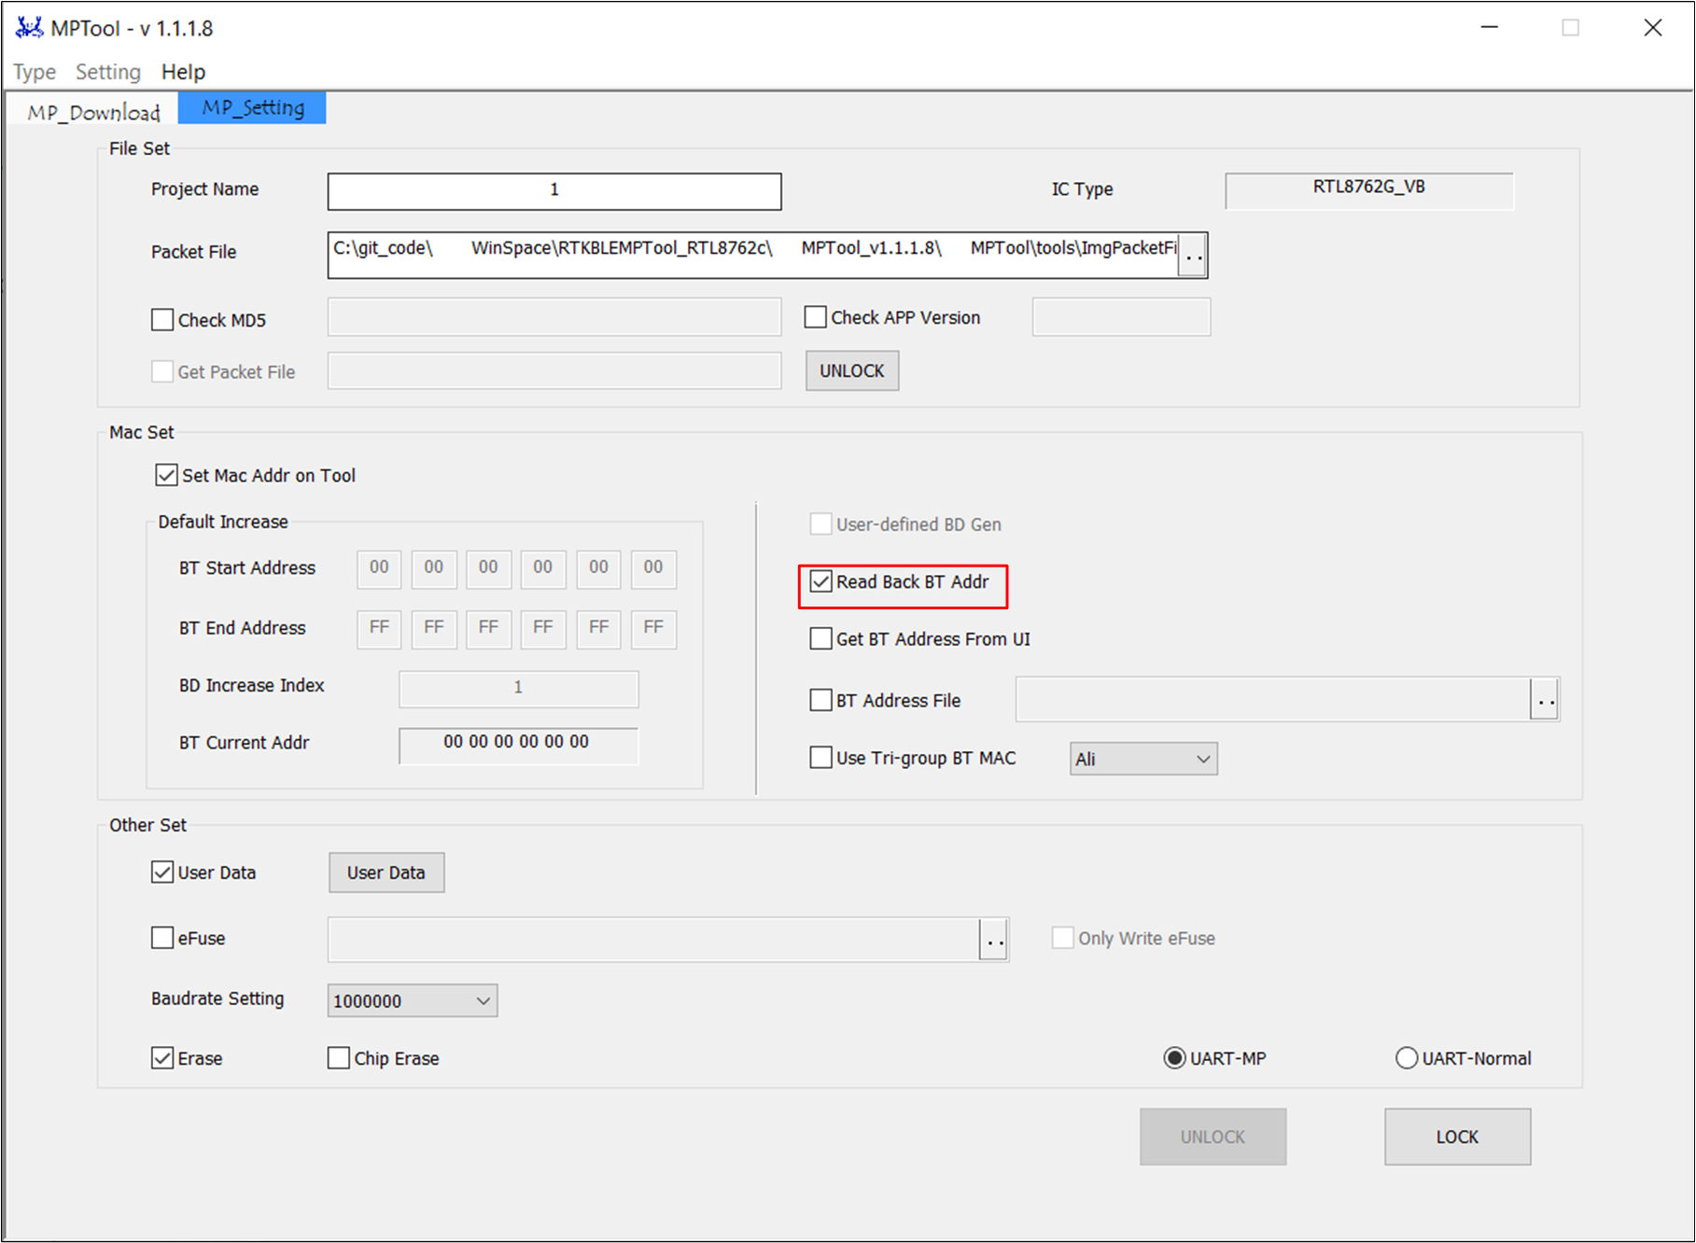The image size is (1696, 1243).
Task: Toggle Set Mac Addr on Tool
Action: pyautogui.click(x=167, y=476)
